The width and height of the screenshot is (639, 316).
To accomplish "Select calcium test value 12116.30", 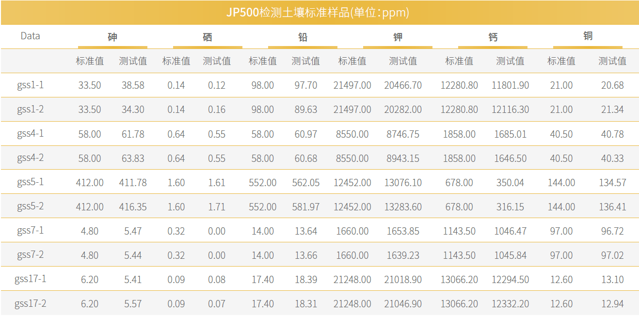I will [x=511, y=110].
